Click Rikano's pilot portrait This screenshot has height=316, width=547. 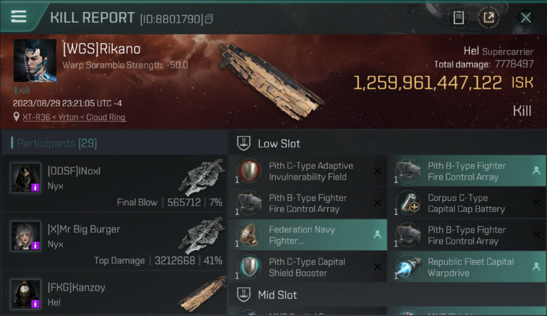click(35, 60)
